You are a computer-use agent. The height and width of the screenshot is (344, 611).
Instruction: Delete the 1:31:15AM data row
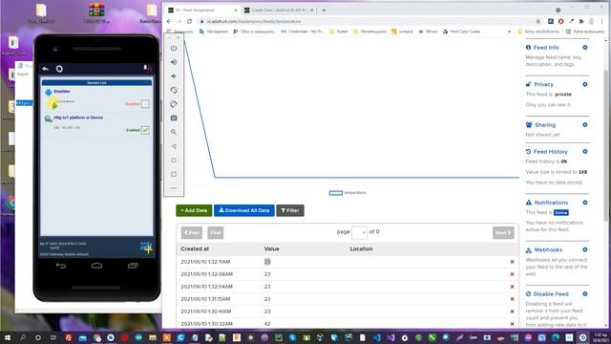point(512,299)
